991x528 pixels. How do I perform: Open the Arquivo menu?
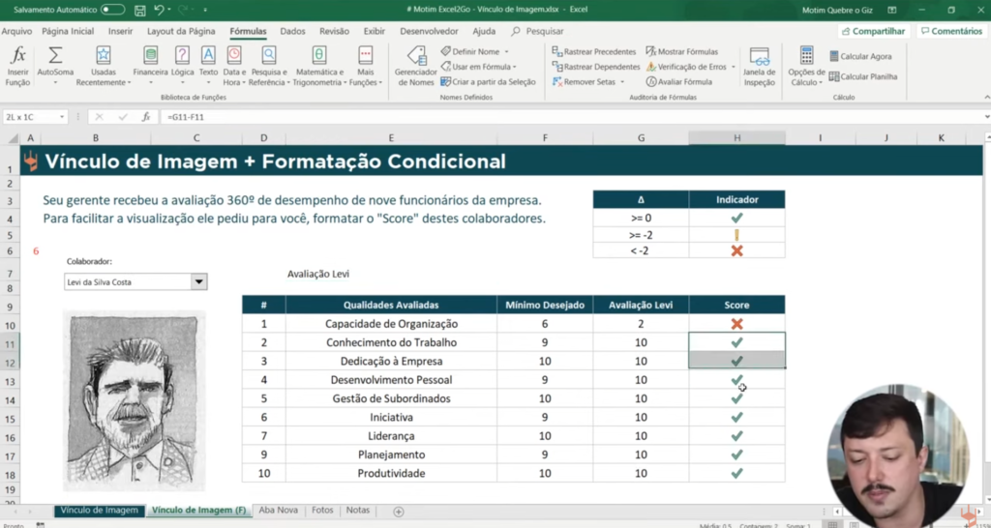pyautogui.click(x=17, y=31)
